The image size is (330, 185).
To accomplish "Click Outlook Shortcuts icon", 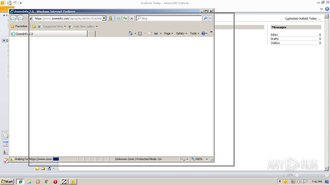I will point(49,168).
